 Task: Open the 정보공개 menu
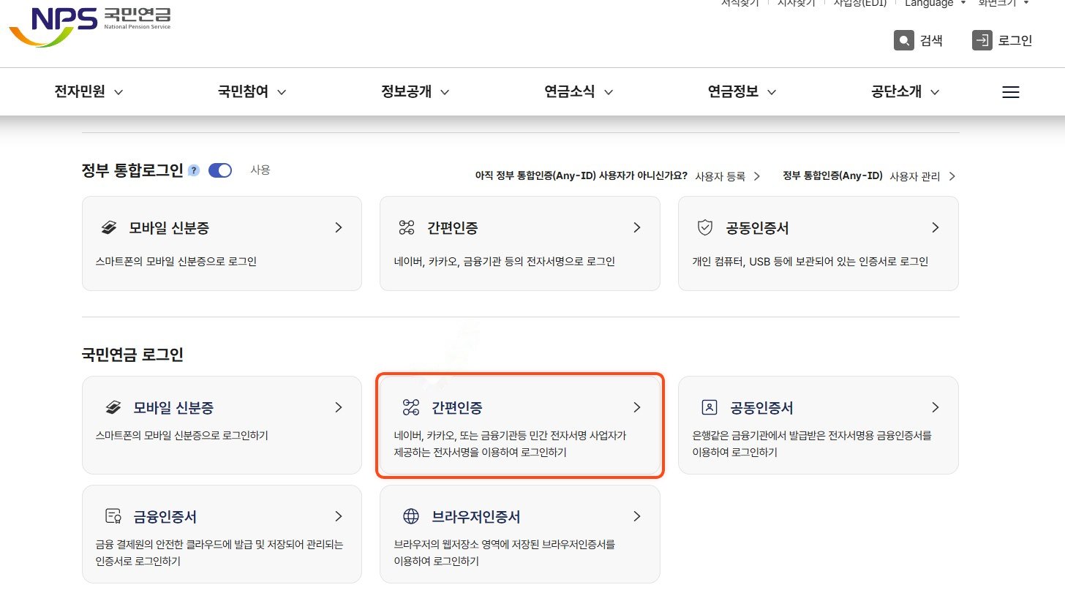(x=415, y=92)
